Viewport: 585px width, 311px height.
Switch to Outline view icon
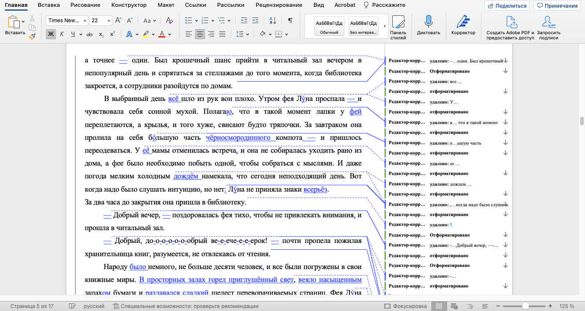pyautogui.click(x=470, y=306)
